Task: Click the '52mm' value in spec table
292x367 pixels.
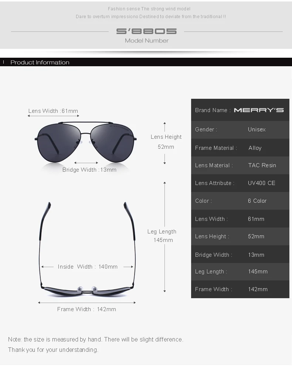Action: [x=256, y=236]
